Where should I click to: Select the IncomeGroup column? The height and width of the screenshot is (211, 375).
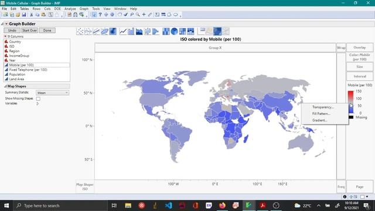(19, 56)
